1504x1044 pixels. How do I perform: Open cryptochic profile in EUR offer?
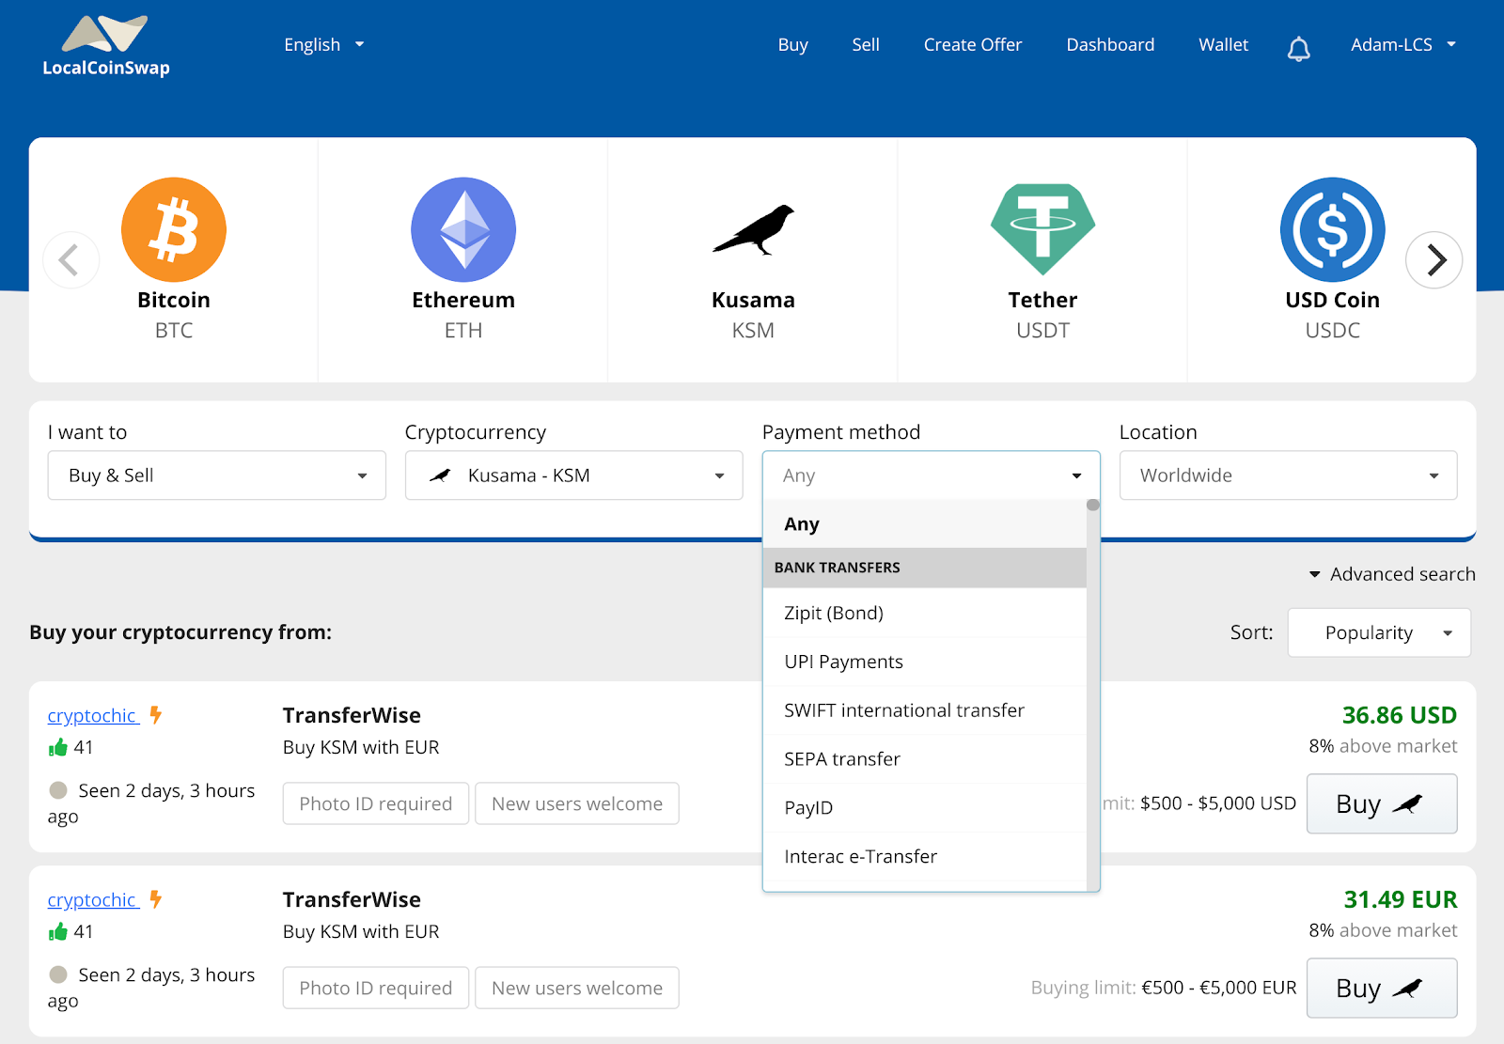(x=92, y=899)
